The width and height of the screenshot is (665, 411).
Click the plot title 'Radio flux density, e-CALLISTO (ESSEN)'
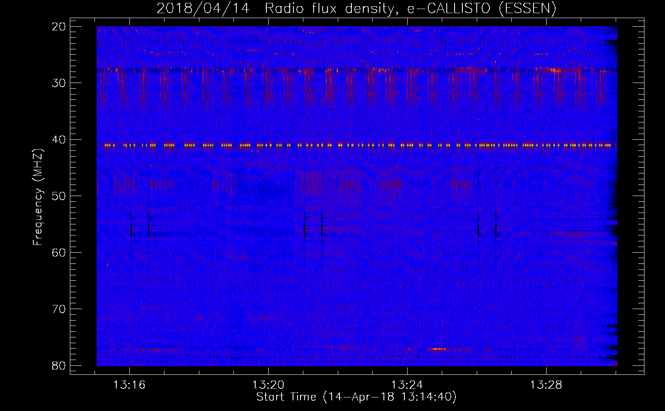(x=410, y=8)
